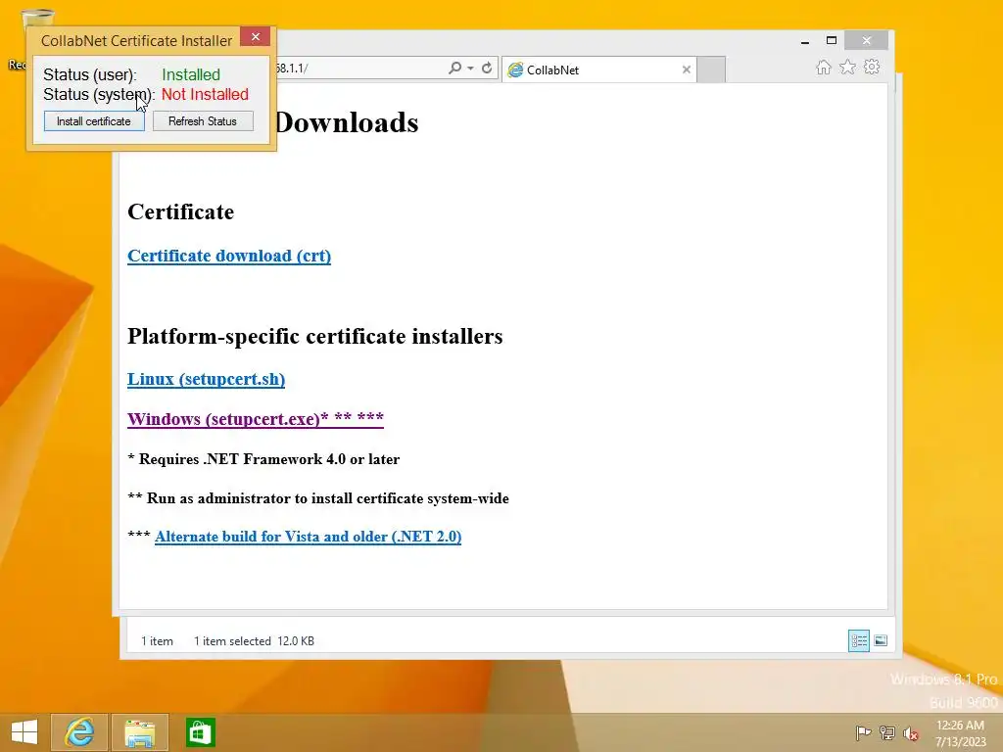Click the Windows Start button
The image size is (1003, 752).
24,732
